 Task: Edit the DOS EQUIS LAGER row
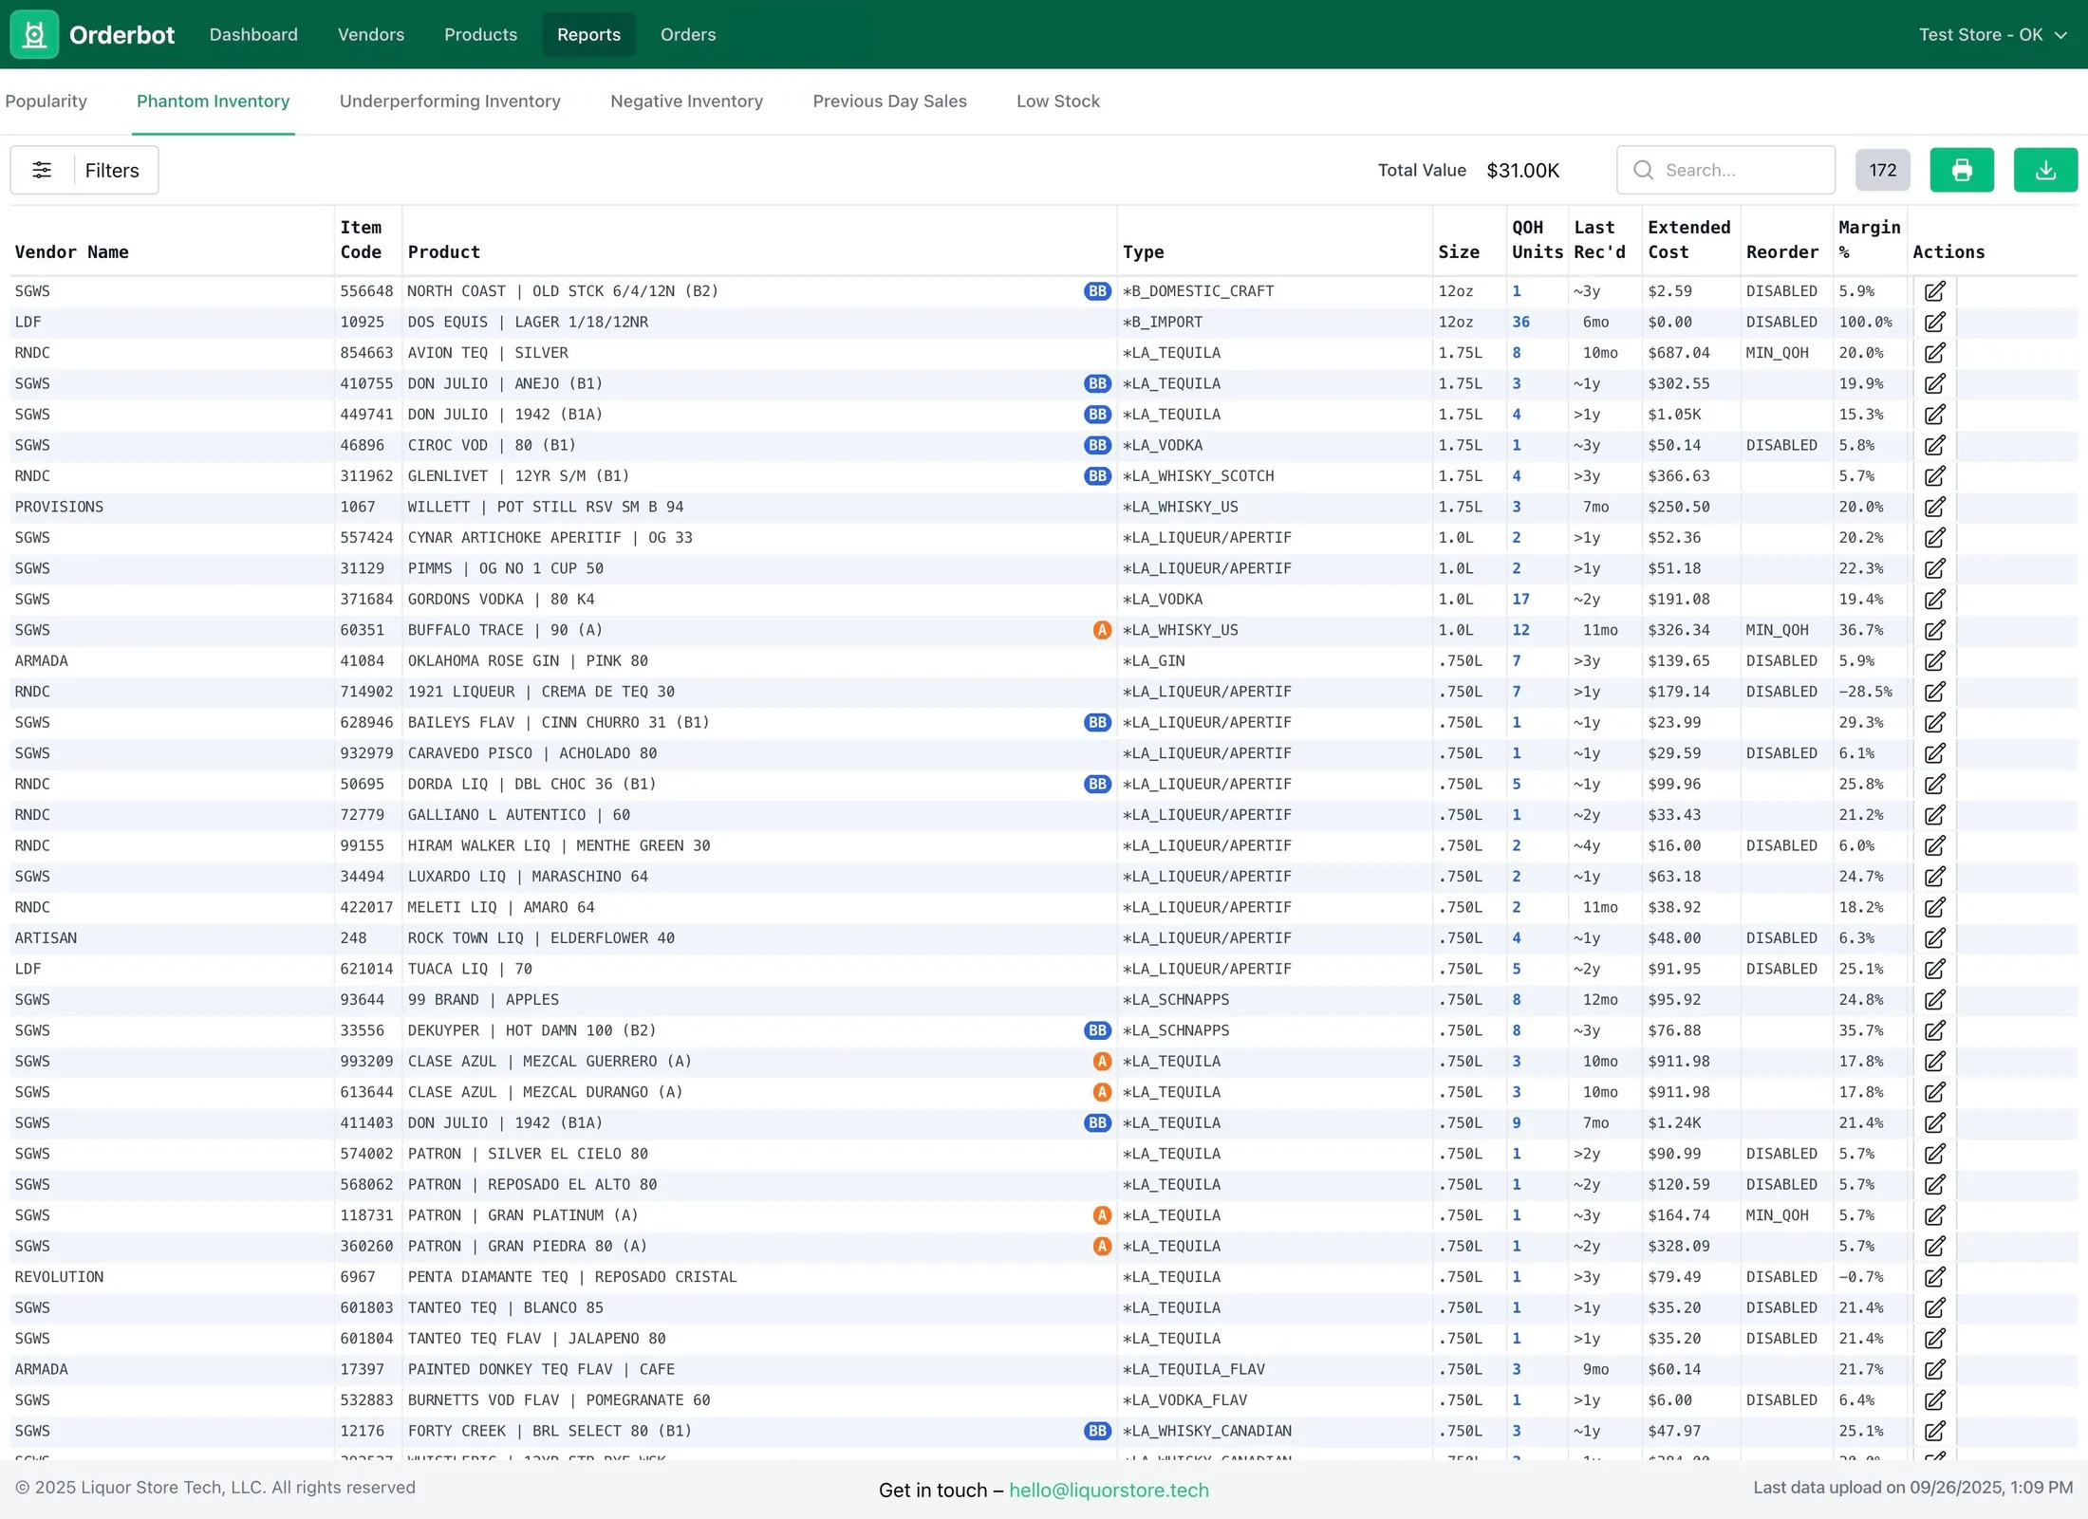(x=1935, y=322)
